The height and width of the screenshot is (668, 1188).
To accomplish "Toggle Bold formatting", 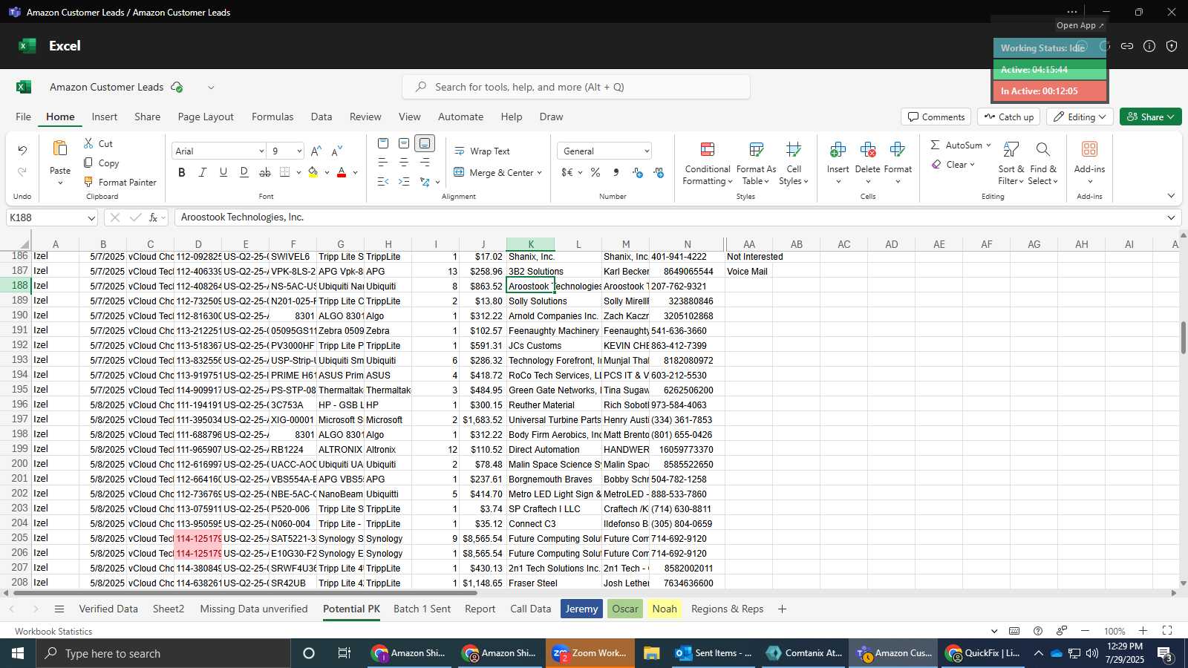I will (182, 172).
